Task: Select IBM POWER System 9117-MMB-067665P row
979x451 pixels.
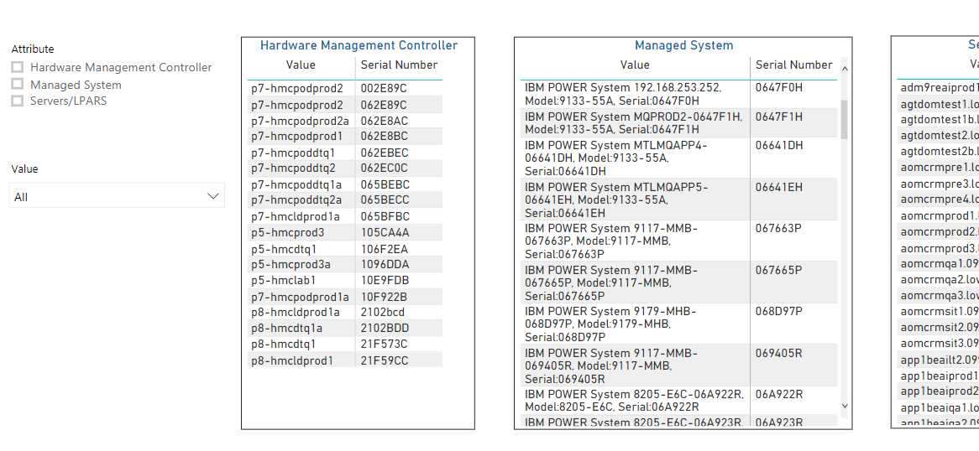Action: pyautogui.click(x=679, y=283)
